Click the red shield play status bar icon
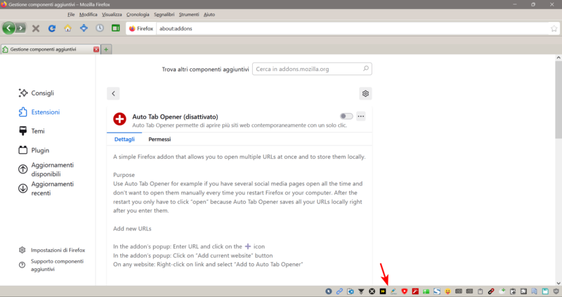The width and height of the screenshot is (562, 297). (x=405, y=291)
